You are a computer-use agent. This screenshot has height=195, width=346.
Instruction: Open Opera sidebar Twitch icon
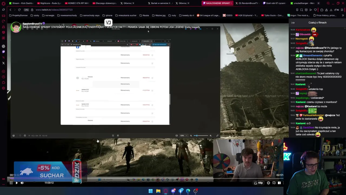(x=3, y=52)
